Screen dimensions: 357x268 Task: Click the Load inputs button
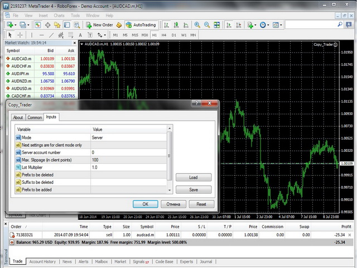[194, 178]
